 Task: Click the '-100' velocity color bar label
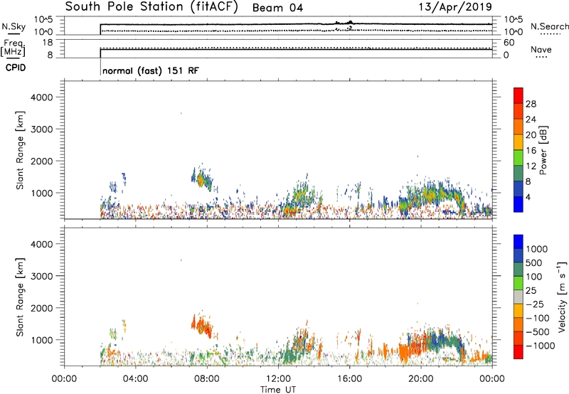[x=538, y=318]
